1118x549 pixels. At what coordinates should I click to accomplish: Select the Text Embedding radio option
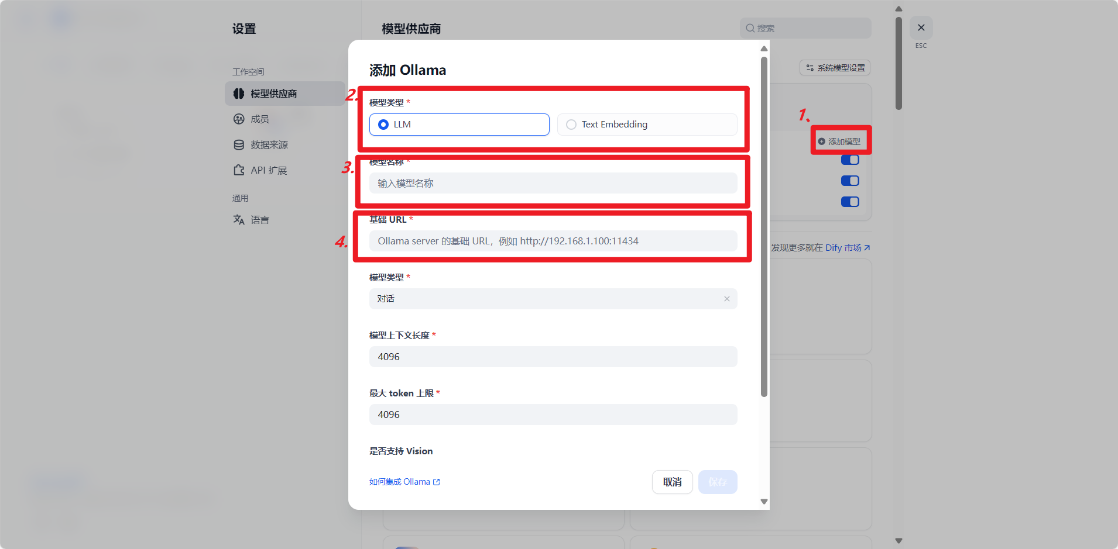click(647, 125)
